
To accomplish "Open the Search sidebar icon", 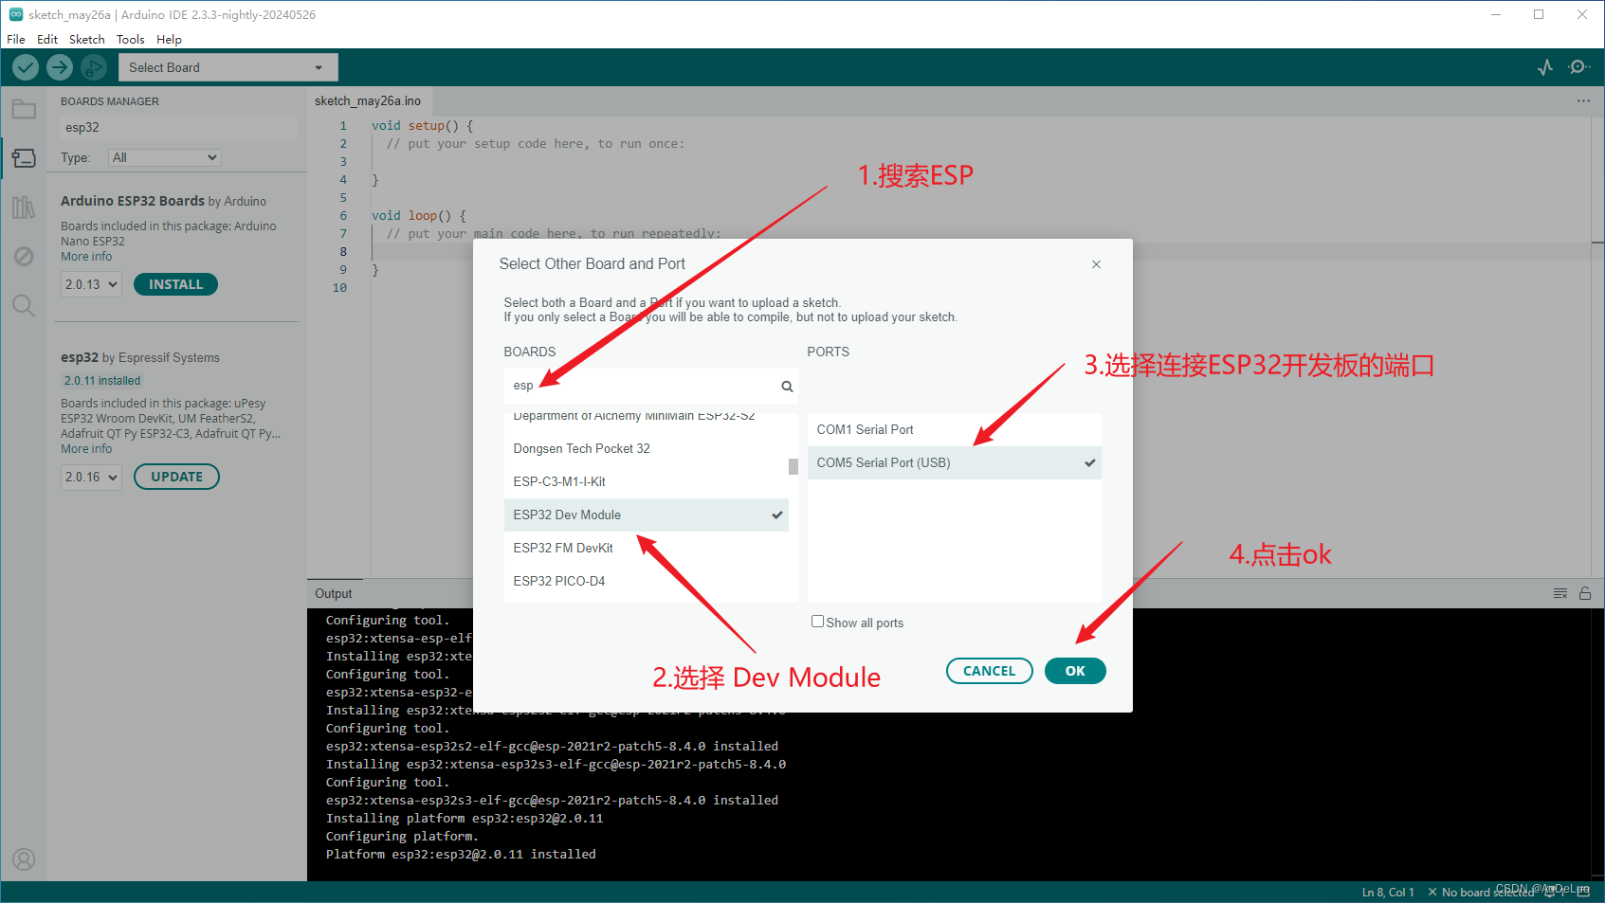I will click(x=24, y=305).
